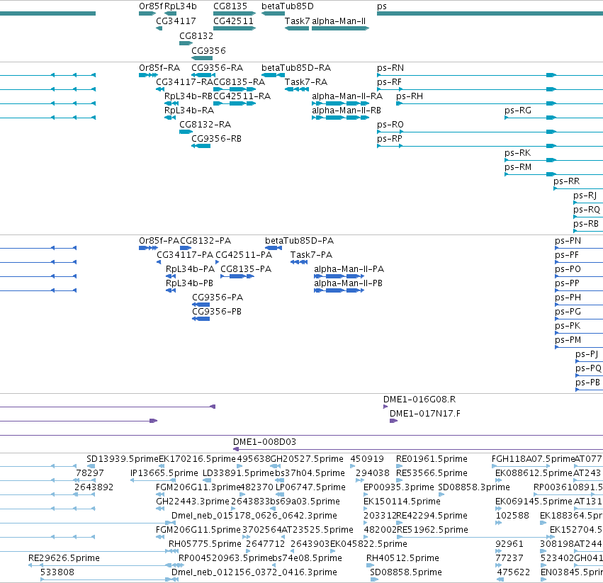Click the RE01961.5prime EST label
This screenshot has height=583, width=603.
tap(432, 459)
